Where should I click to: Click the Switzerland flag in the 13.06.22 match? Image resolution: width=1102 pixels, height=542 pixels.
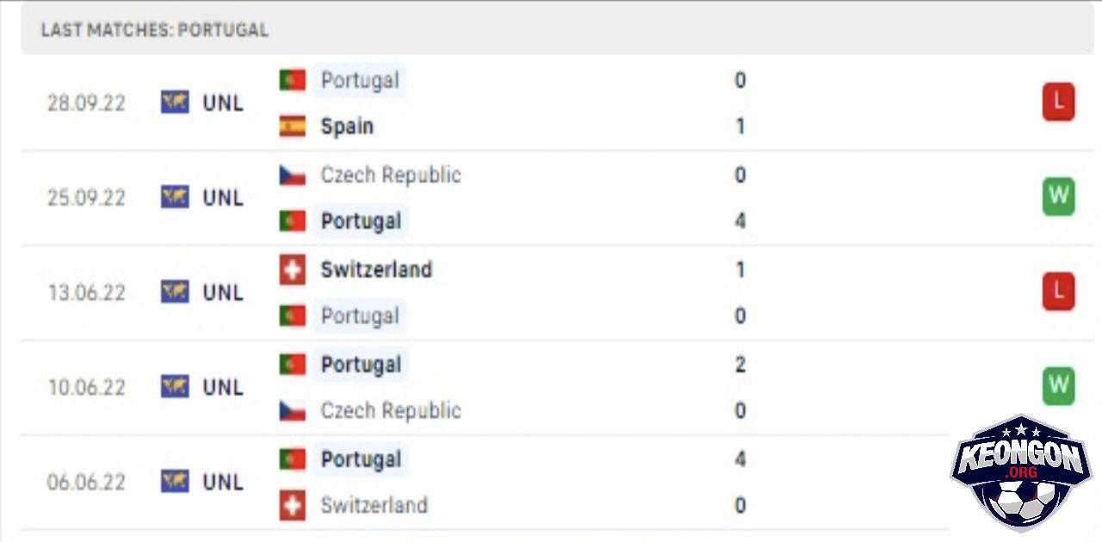[x=293, y=270]
